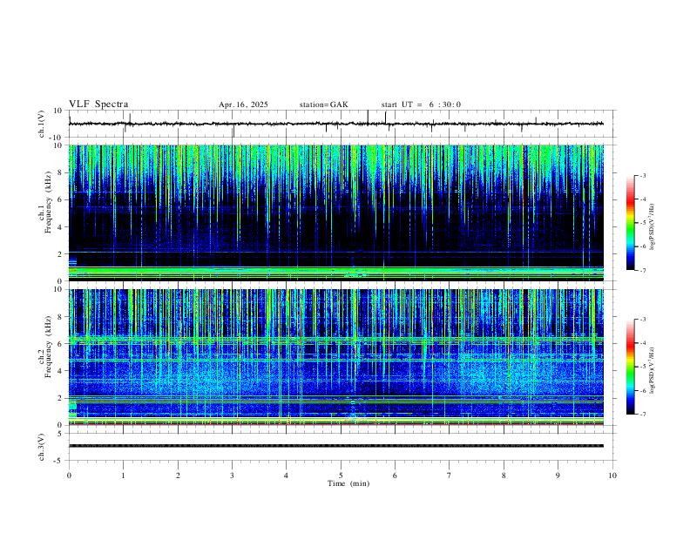Click the 'station=GAK' label
690x533 pixels.
click(x=324, y=105)
